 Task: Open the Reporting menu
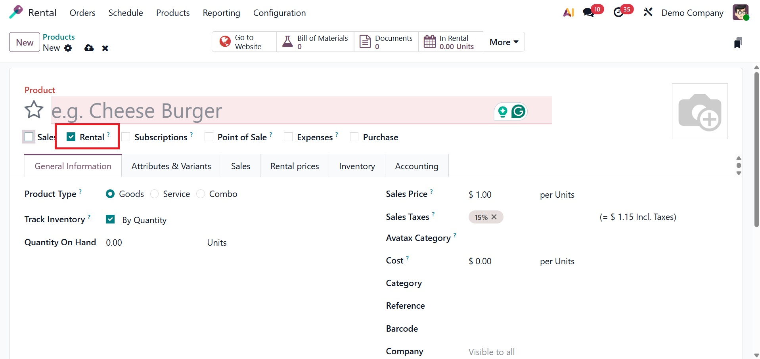(221, 13)
